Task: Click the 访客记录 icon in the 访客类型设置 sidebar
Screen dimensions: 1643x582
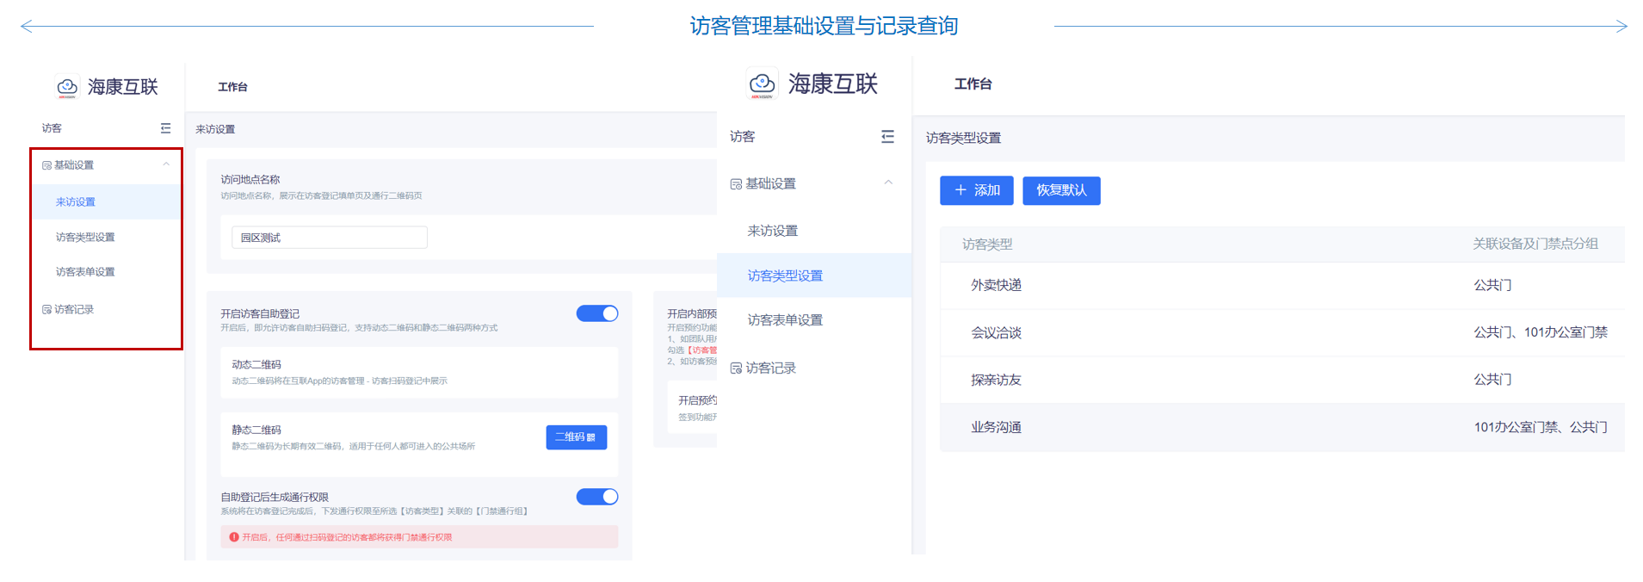Action: [736, 368]
